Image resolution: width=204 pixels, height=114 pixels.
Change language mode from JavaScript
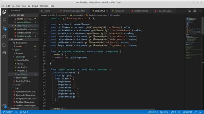187,112
